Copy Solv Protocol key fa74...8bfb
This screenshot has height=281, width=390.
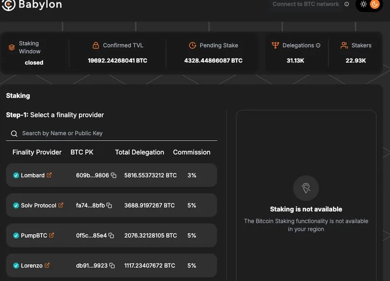109,205
